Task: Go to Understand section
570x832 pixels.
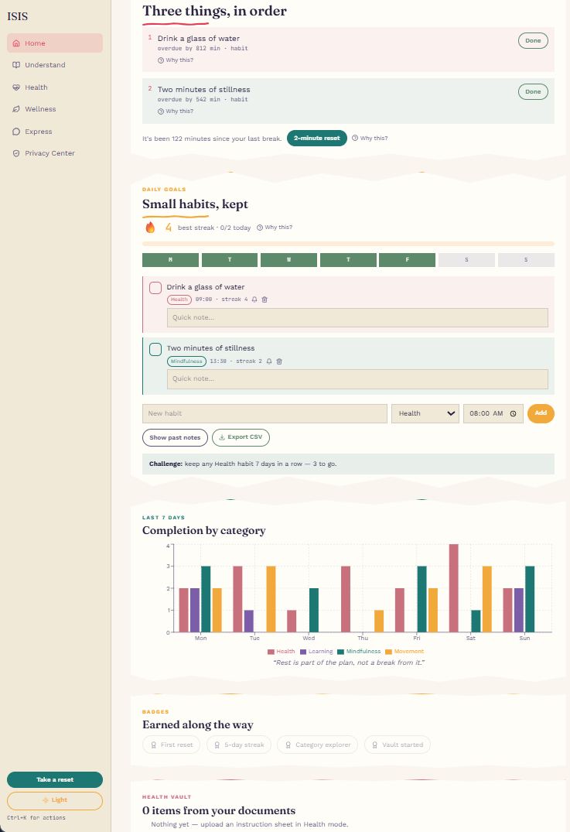Action: 55,65
